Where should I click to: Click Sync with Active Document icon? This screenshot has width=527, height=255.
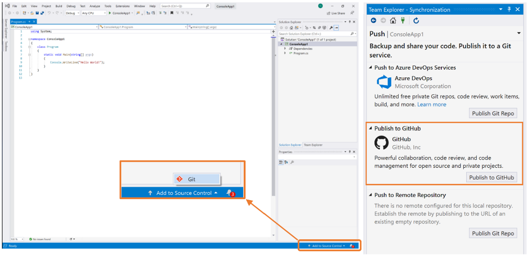314,28
